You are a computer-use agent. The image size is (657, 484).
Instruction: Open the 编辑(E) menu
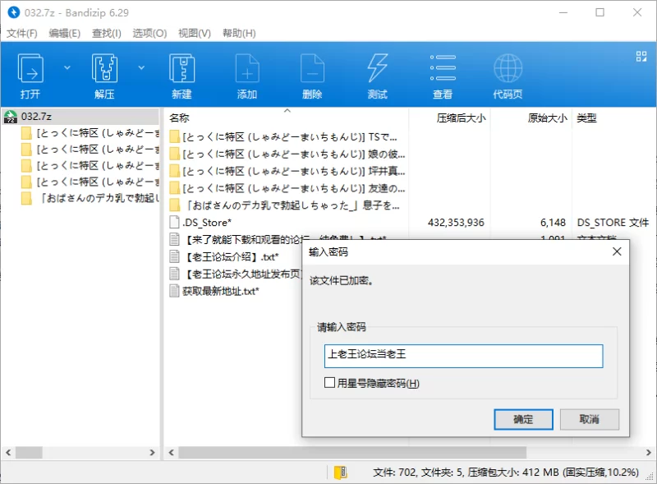pyautogui.click(x=65, y=33)
